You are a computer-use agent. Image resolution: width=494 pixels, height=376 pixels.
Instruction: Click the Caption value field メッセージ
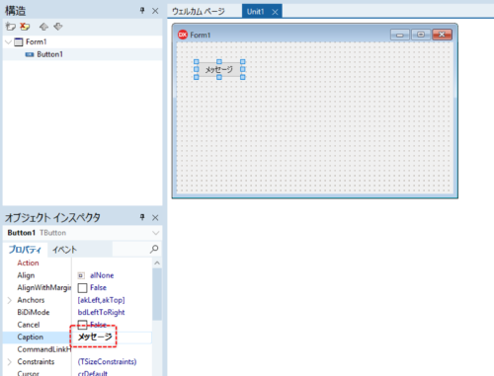tap(112, 338)
